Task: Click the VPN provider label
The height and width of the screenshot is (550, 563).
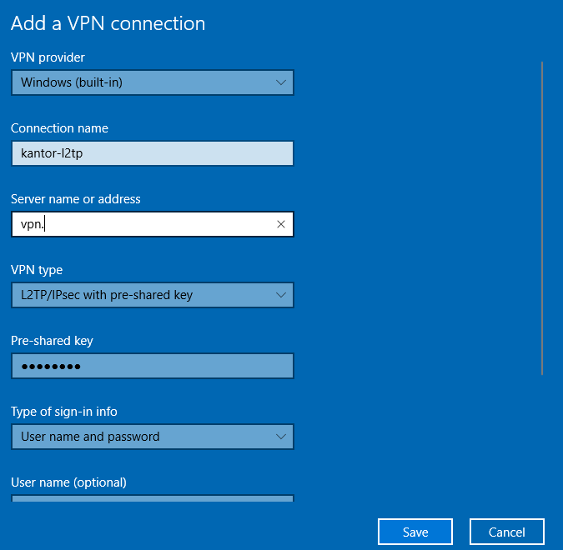Action: [x=48, y=57]
